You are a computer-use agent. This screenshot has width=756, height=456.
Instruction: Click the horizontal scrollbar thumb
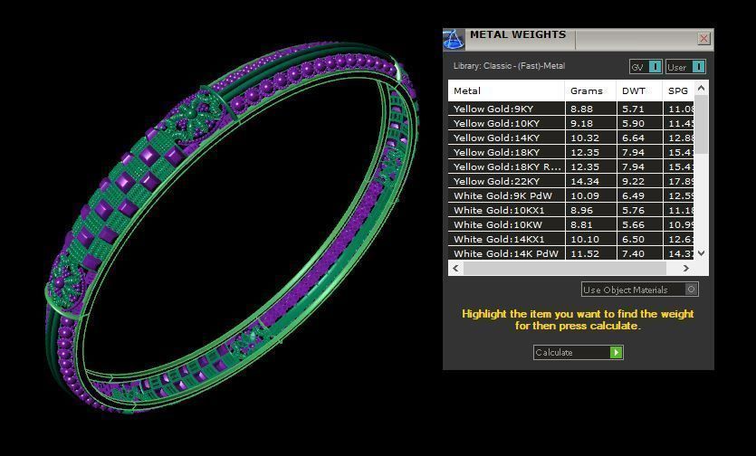click(565, 268)
